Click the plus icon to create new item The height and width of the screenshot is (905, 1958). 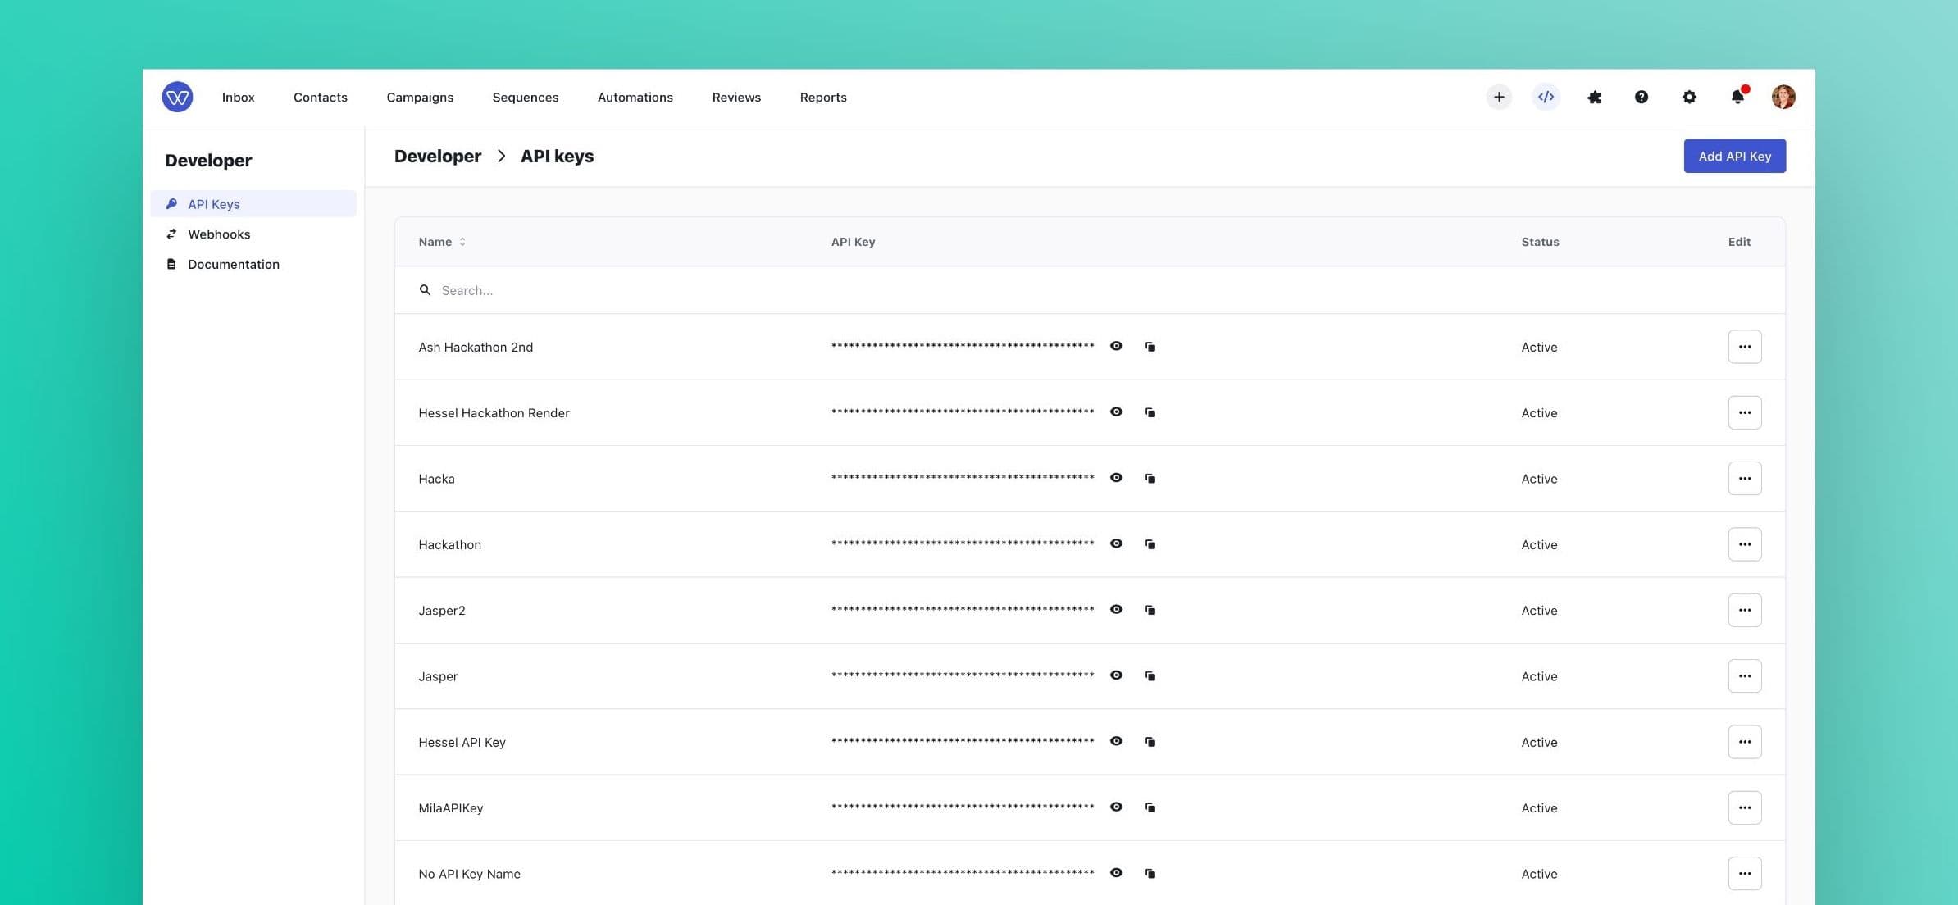point(1498,97)
